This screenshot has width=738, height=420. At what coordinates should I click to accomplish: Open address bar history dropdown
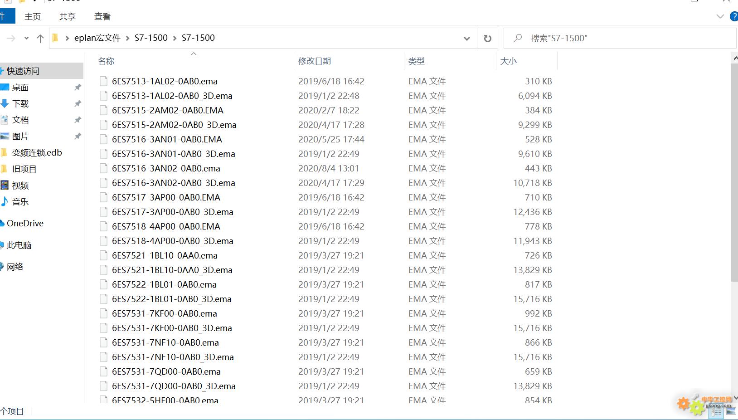[x=466, y=39]
